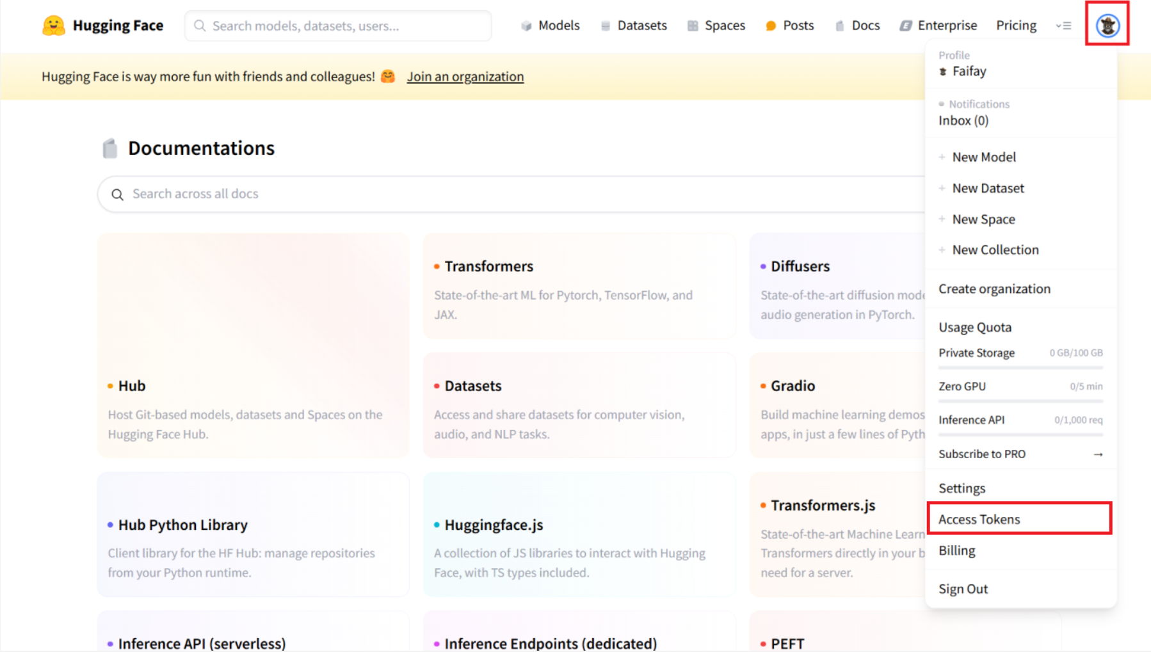Click the Enterprise icon in navbar
The height and width of the screenshot is (652, 1151).
point(906,26)
